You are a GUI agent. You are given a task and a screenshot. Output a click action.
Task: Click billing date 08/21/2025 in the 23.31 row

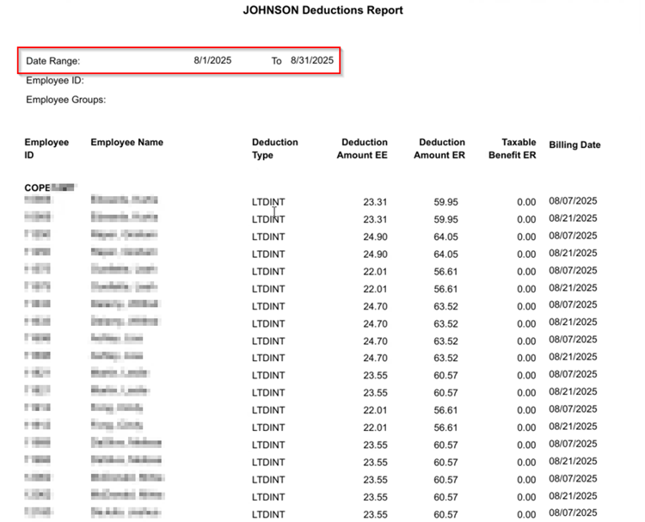[573, 218]
